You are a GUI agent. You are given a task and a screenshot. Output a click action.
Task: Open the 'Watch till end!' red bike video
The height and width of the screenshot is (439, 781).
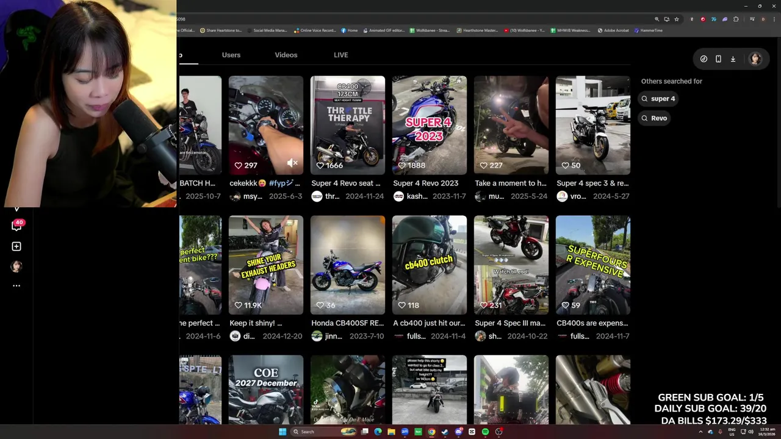click(x=511, y=265)
